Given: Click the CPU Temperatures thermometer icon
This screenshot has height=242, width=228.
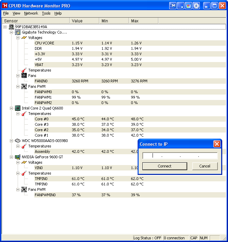Looking at the screenshot, I should 24,114.
